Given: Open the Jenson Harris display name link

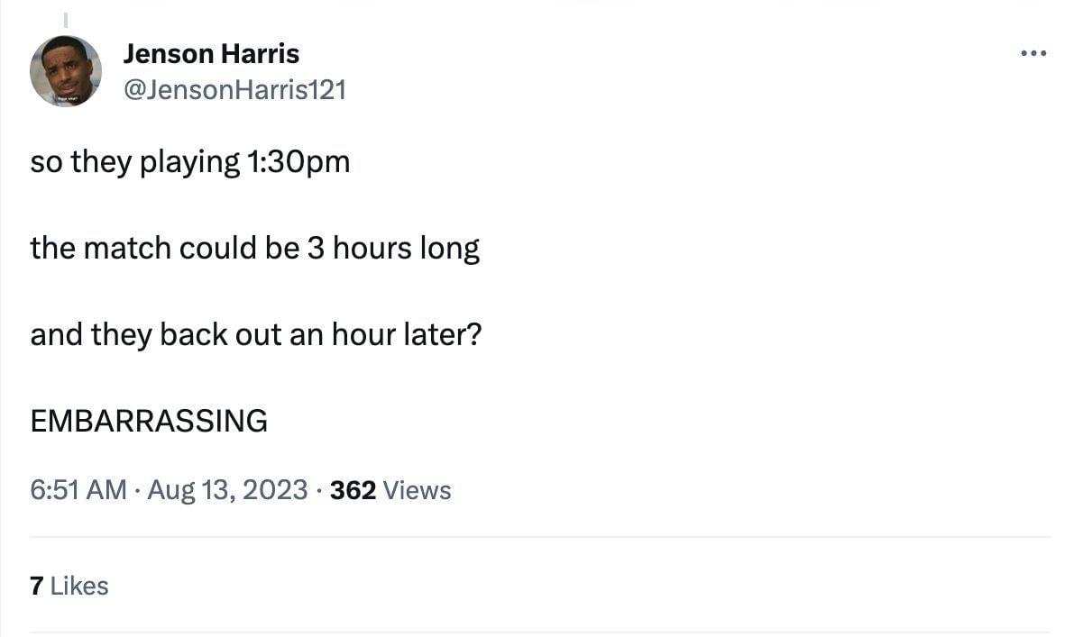Looking at the screenshot, I should [x=211, y=54].
